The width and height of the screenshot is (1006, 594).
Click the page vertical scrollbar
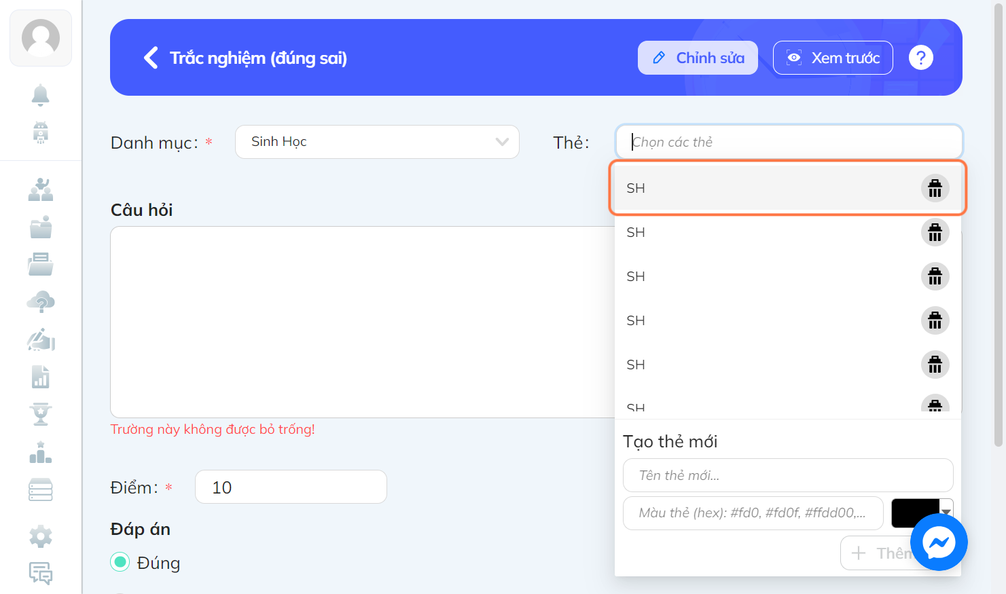pyautogui.click(x=999, y=224)
